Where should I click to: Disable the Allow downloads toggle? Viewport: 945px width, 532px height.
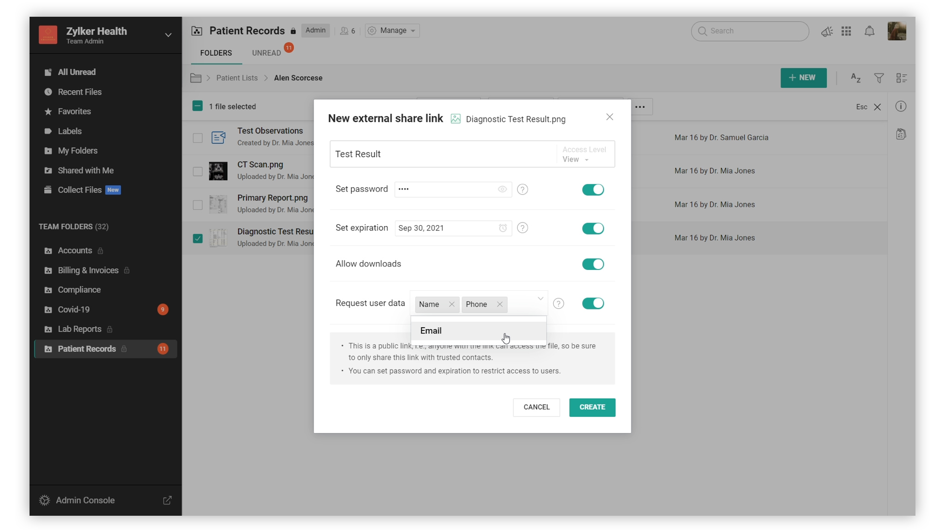pos(593,264)
